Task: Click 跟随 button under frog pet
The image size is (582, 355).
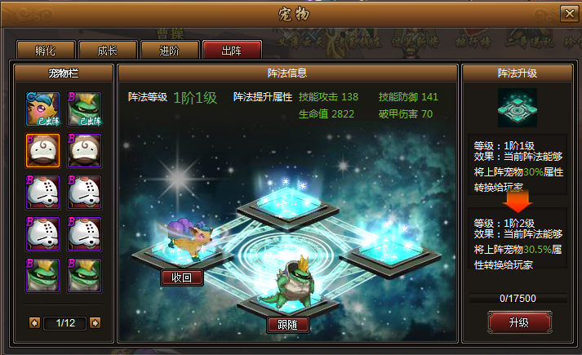Action: [288, 325]
